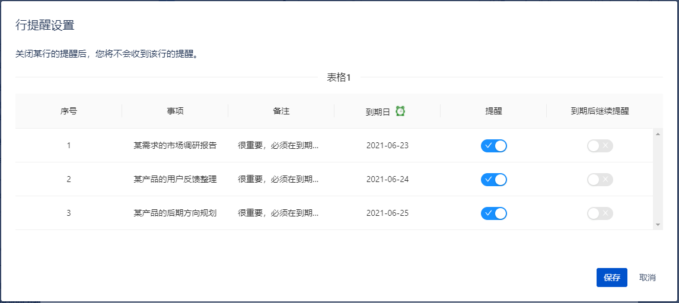679x303 pixels.
Task: Click the 事项 column header
Action: coord(175,111)
